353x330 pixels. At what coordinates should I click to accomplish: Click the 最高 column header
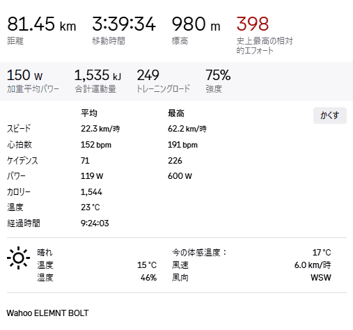176,113
